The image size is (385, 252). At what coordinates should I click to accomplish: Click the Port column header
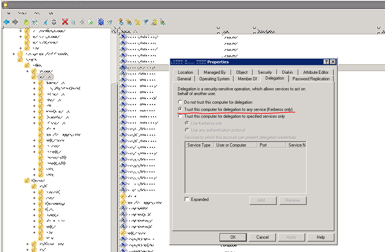[x=272, y=145]
